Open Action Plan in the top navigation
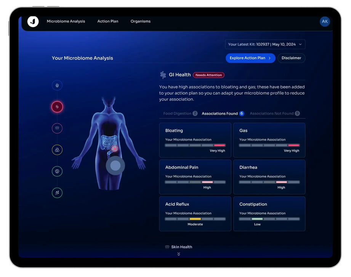The width and height of the screenshot is (351, 277). (x=108, y=21)
